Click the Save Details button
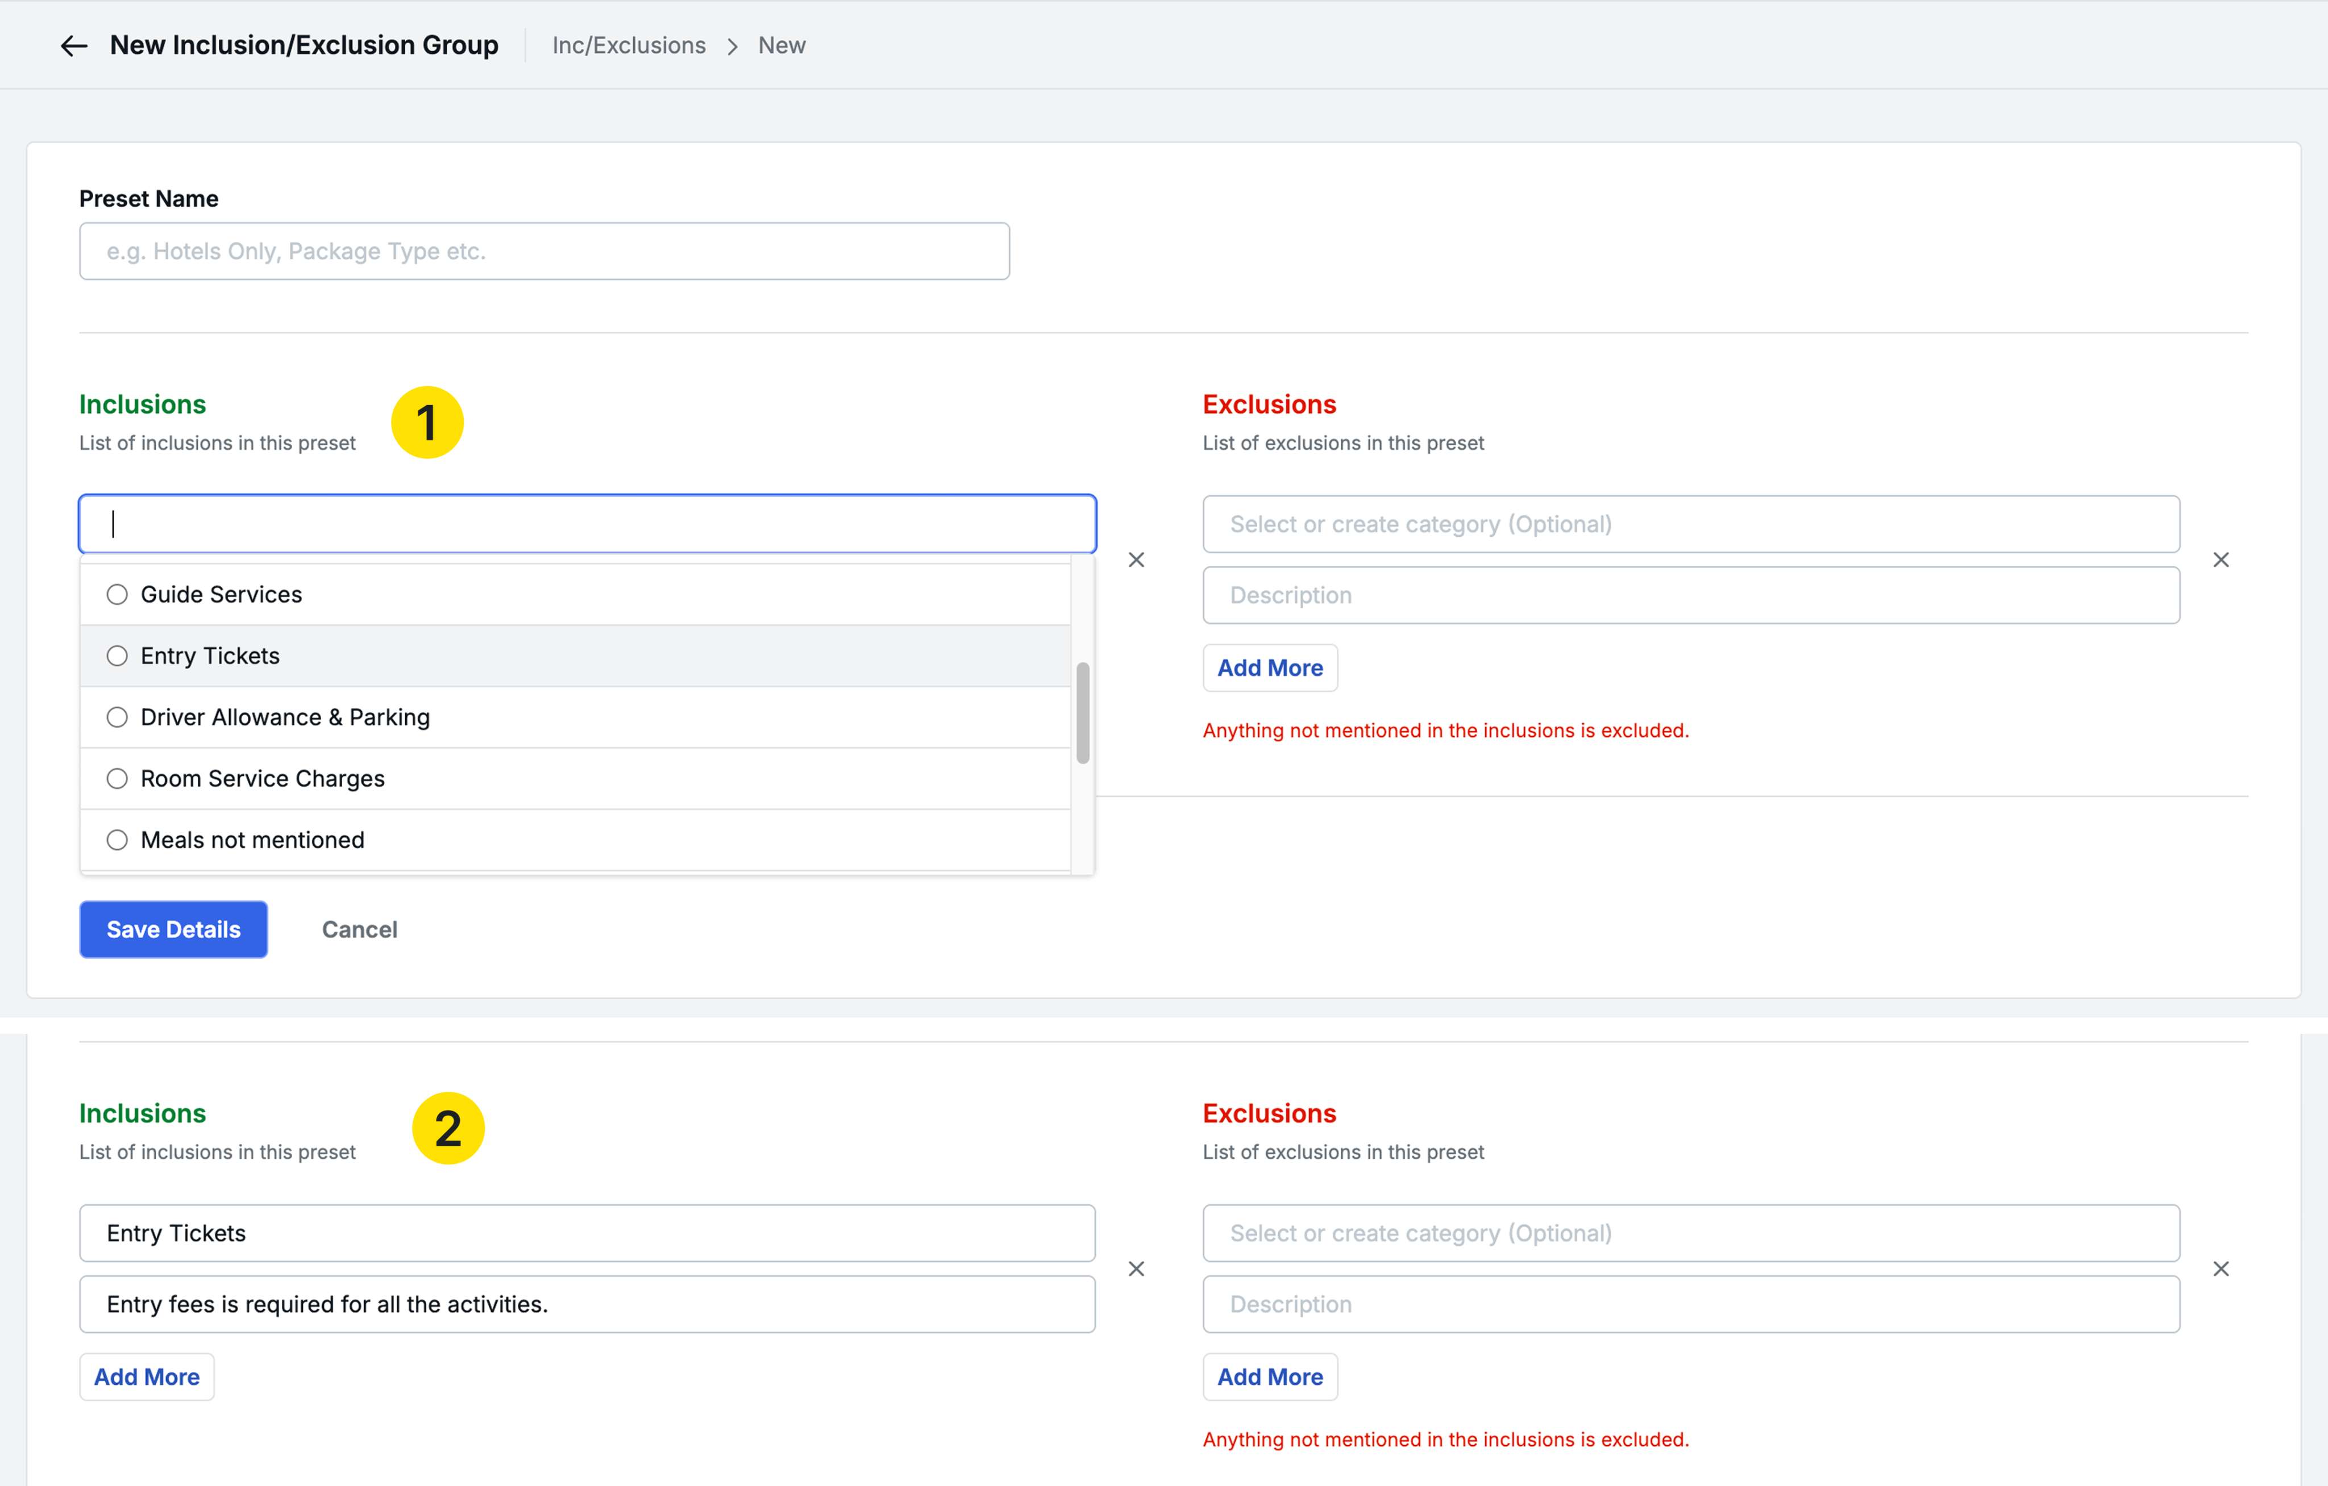Image resolution: width=2328 pixels, height=1486 pixels. (173, 929)
